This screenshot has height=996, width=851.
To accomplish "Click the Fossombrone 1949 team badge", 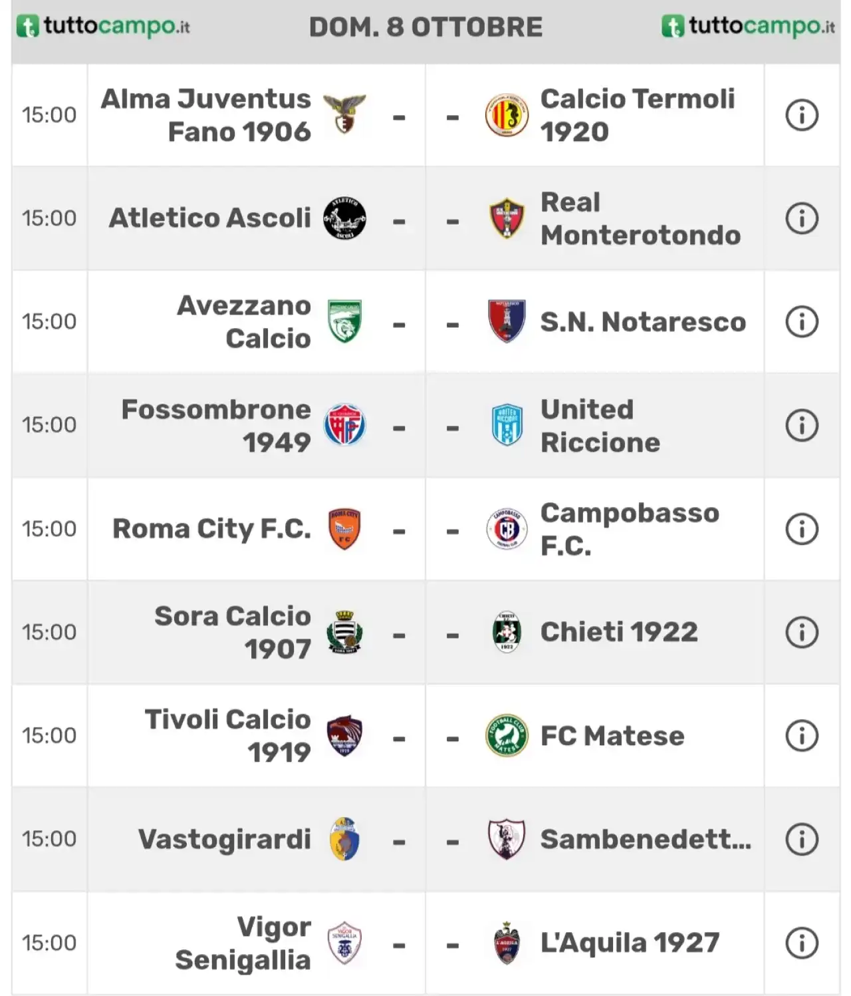I will (x=344, y=425).
